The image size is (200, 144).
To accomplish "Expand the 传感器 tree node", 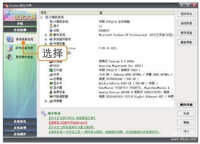I will [x=46, y=101].
